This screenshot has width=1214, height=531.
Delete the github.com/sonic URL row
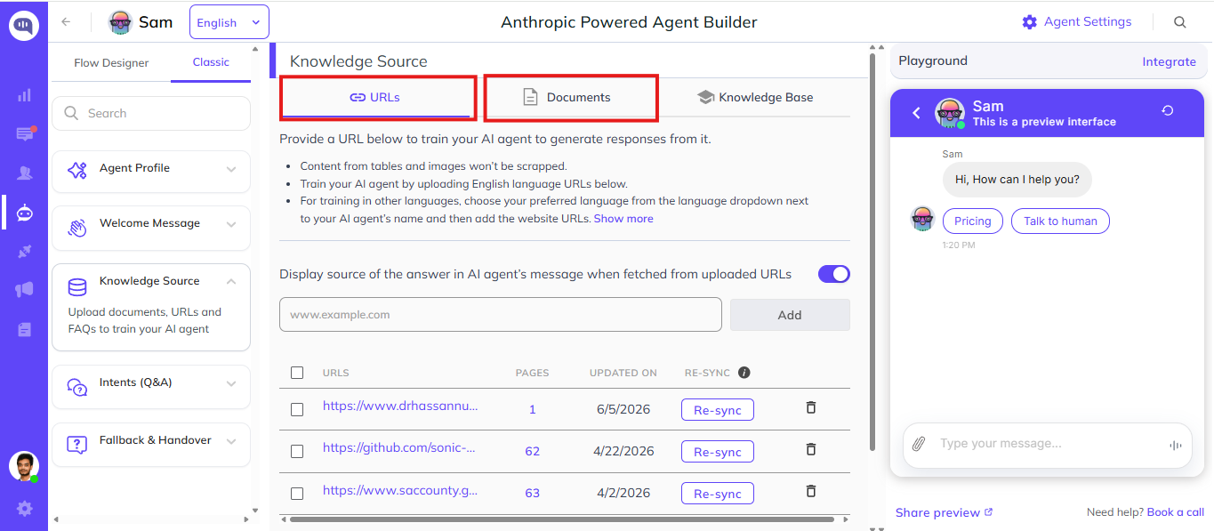[811, 449]
